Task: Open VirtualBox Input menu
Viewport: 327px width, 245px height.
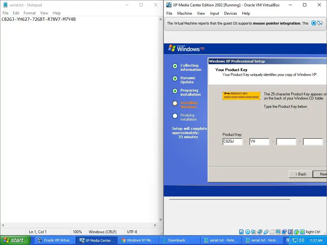Action: click(214, 13)
